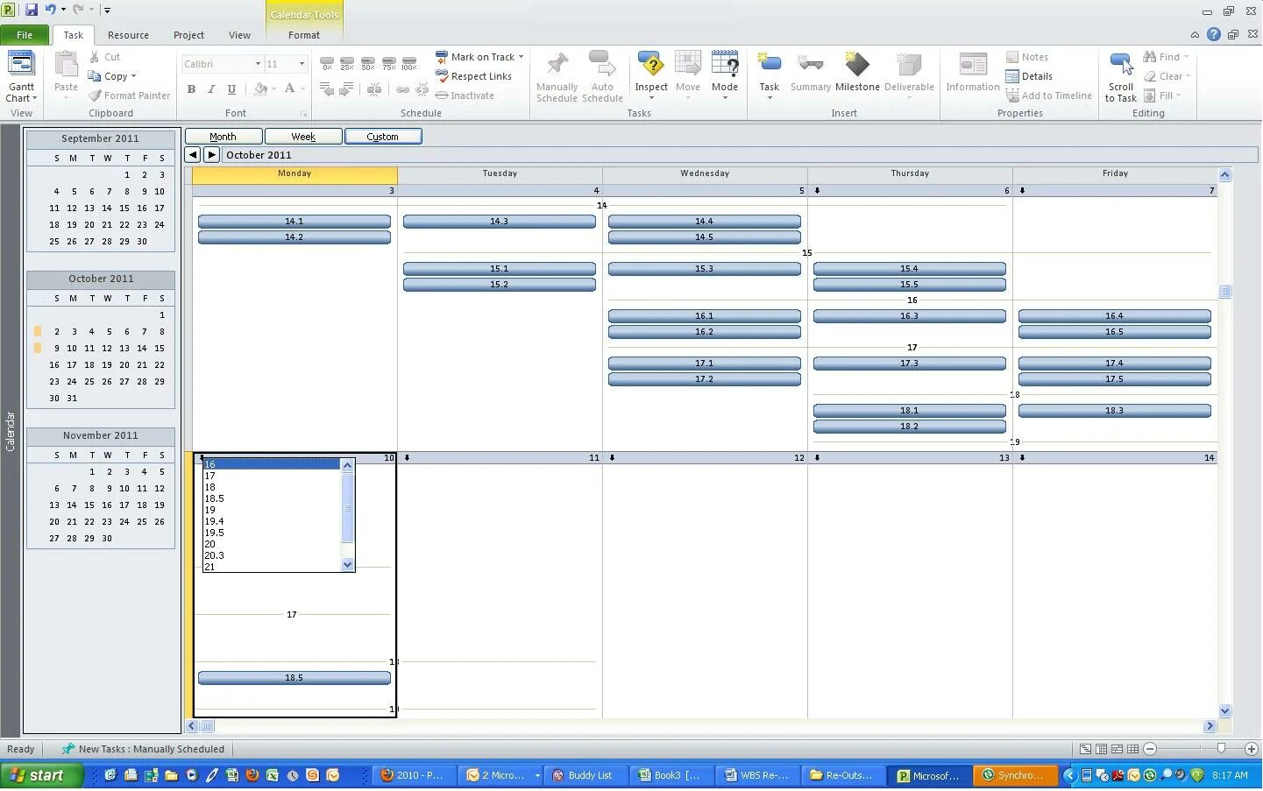Open Buddy List taskbar item

click(x=584, y=775)
